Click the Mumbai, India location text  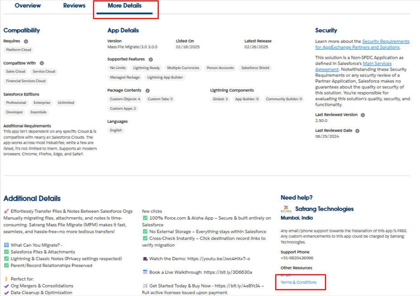pos(297,218)
